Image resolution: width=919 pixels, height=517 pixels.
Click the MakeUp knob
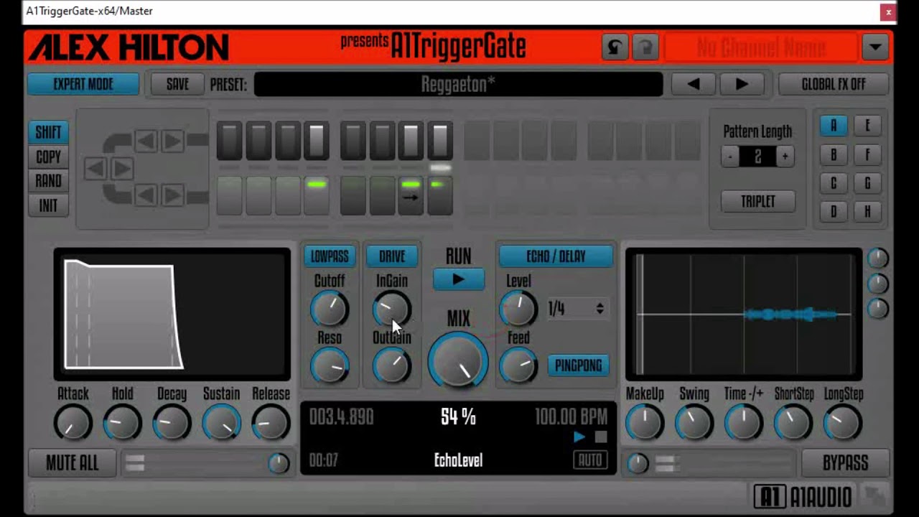645,424
